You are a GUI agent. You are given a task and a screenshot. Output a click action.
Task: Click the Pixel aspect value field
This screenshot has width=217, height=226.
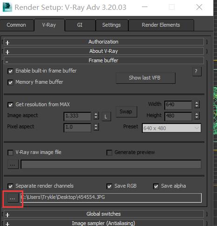77,127
